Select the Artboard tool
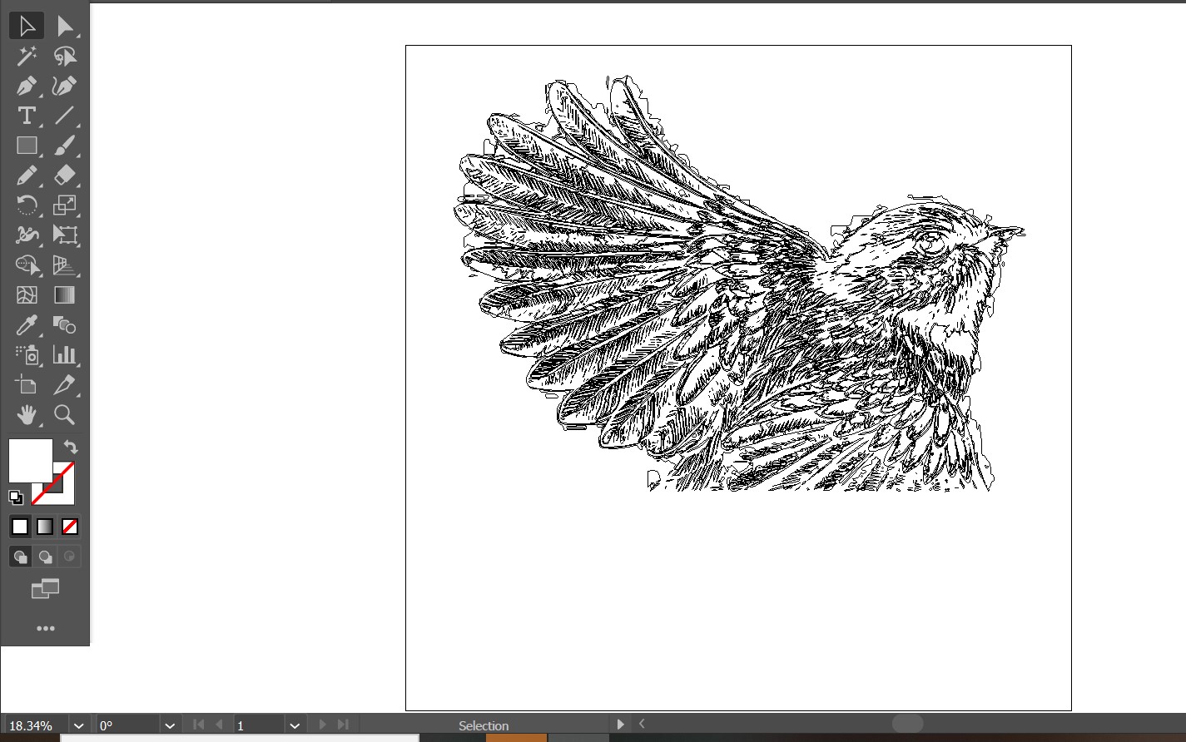1186x742 pixels. (x=27, y=385)
